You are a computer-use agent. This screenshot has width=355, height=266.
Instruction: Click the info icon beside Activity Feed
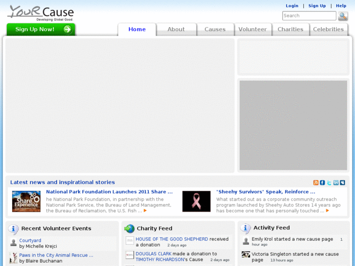pyautogui.click(x=246, y=228)
